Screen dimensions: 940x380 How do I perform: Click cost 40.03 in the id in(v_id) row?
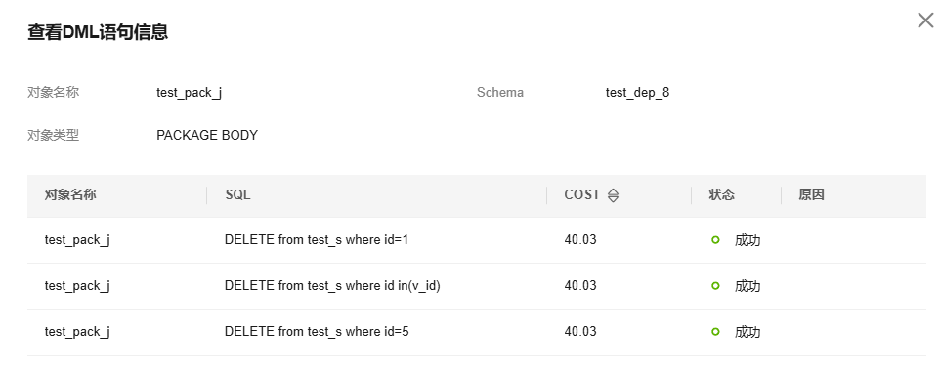click(580, 286)
